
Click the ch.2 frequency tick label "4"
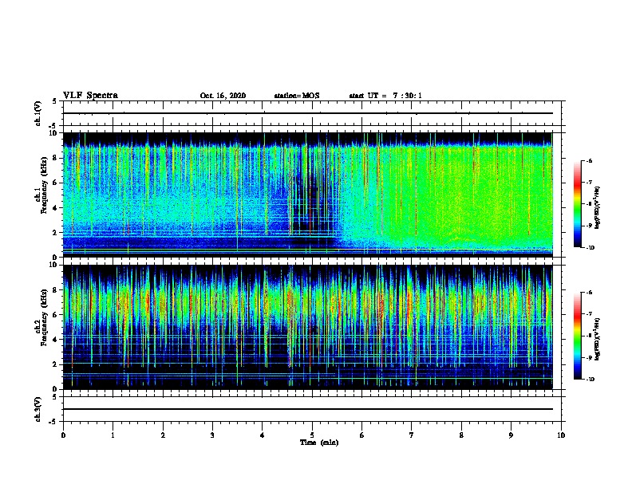(57, 340)
